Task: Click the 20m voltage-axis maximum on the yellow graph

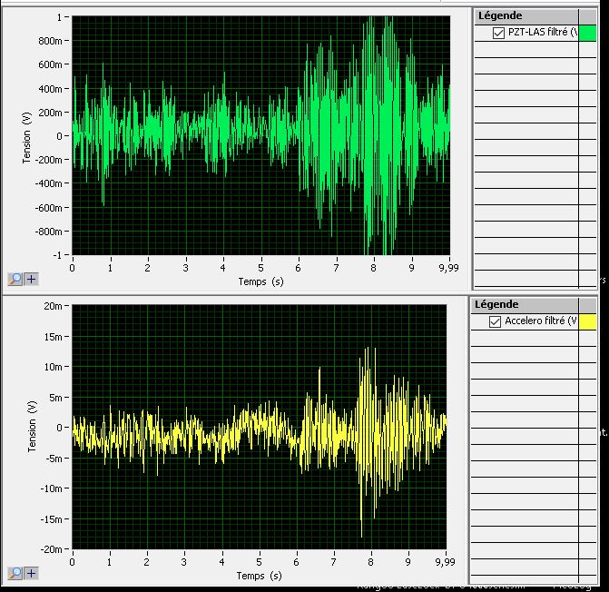Action: pyautogui.click(x=54, y=306)
